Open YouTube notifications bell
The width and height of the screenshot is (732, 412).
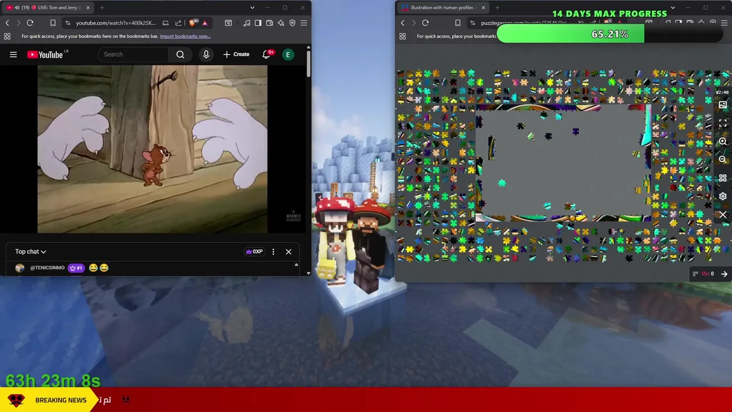point(266,54)
